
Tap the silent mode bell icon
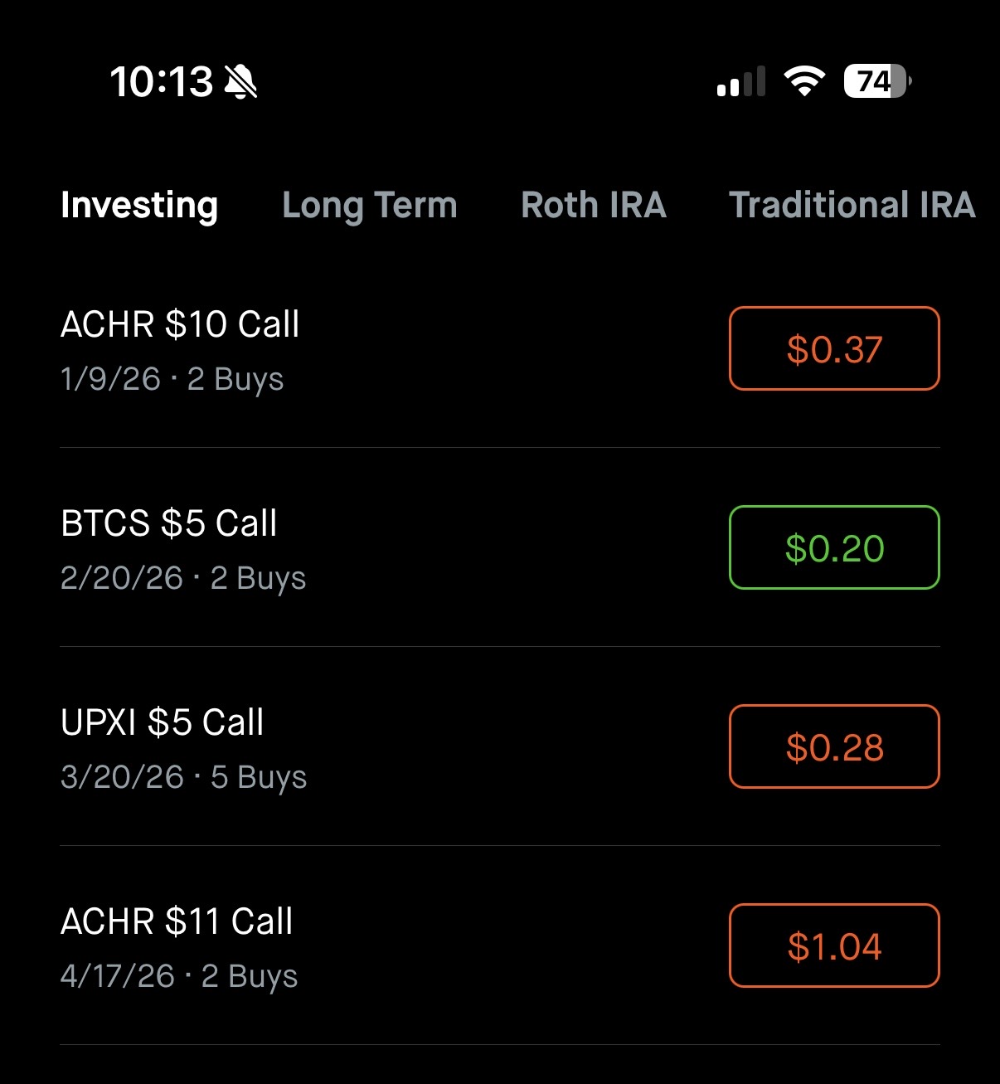(x=240, y=82)
